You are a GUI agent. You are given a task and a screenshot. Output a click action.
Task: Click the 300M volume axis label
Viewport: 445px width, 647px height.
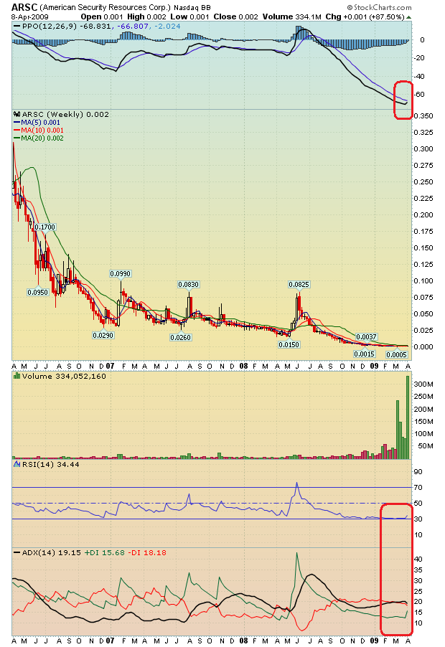click(423, 384)
